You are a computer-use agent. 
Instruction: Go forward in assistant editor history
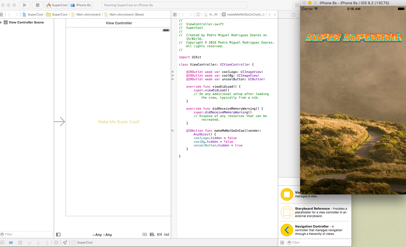(x=190, y=14)
